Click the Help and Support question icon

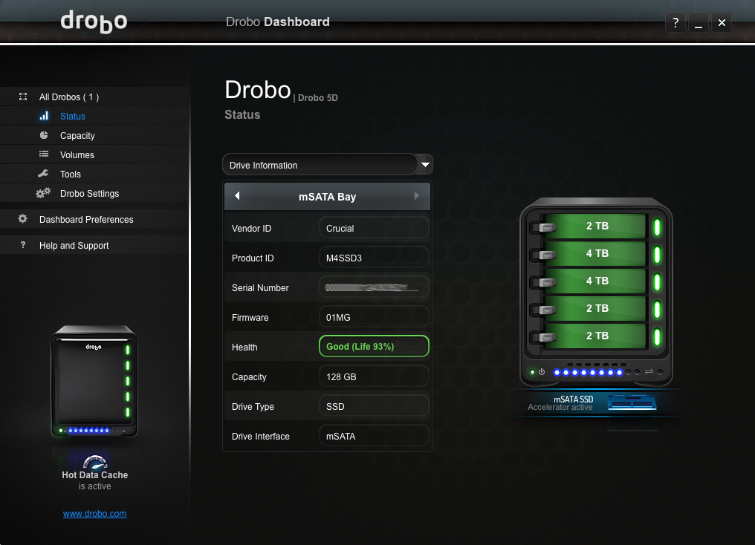click(22, 245)
